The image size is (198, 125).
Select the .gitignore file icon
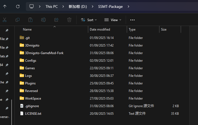[x=22, y=106]
